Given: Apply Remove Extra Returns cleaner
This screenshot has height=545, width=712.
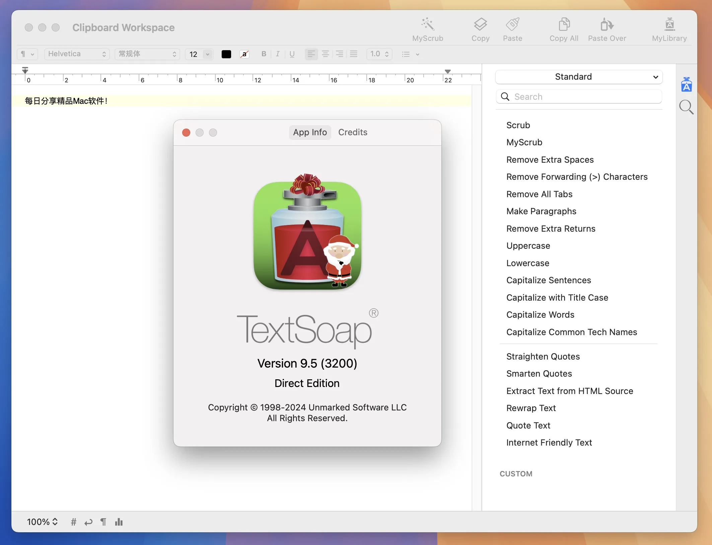Looking at the screenshot, I should [551, 229].
